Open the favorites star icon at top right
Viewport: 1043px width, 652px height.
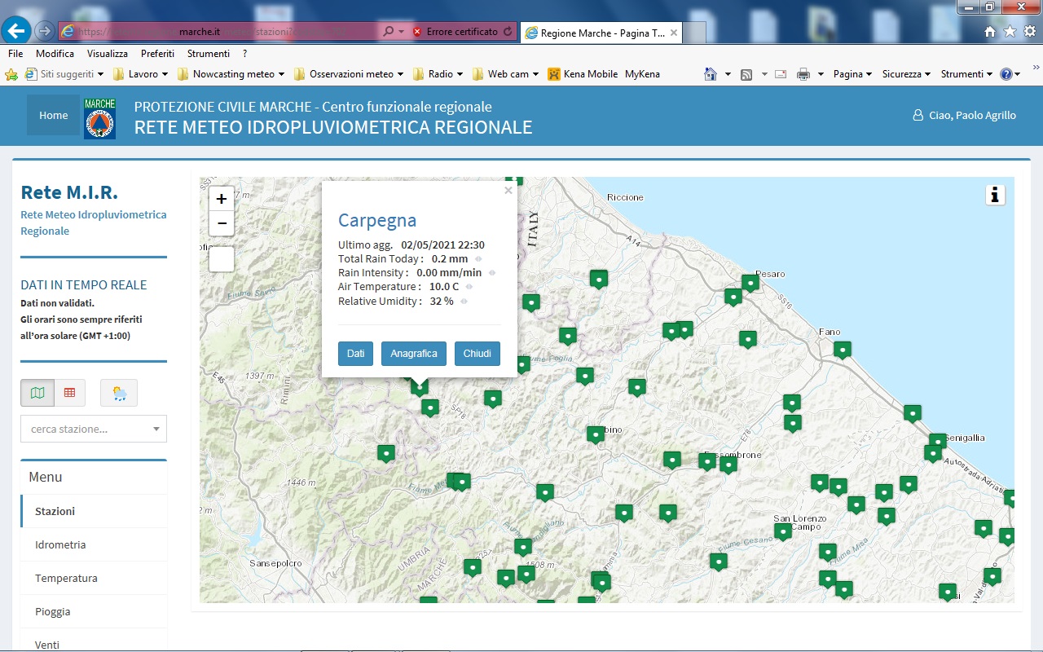pos(1010,31)
